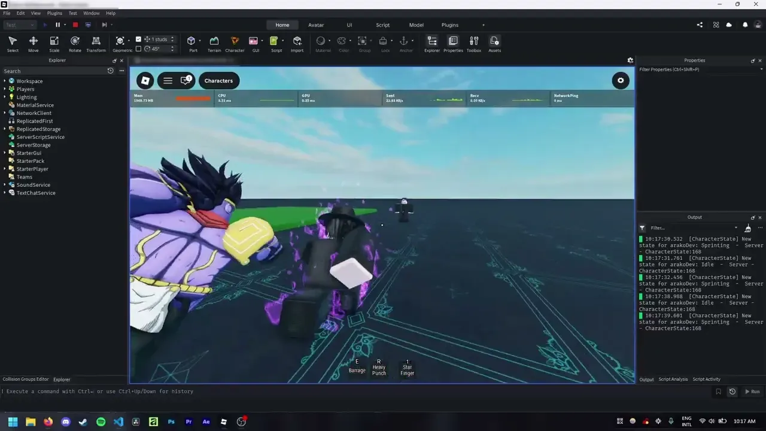Trigger the Barrage ability button

coord(357,366)
